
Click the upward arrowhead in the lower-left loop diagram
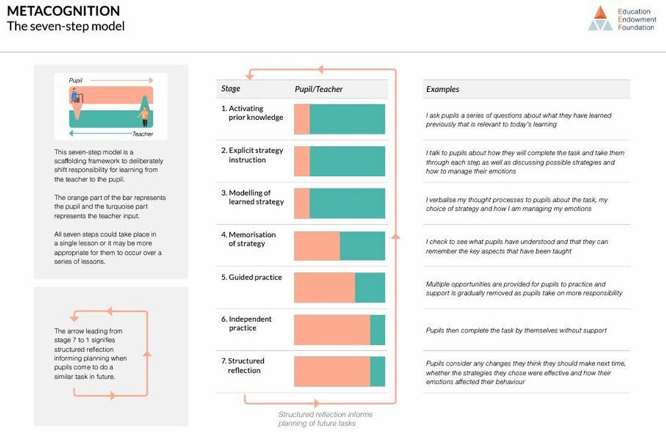[x=147, y=353]
